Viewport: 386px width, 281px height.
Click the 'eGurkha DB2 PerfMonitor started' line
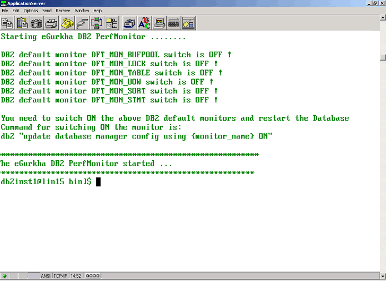(x=86, y=164)
